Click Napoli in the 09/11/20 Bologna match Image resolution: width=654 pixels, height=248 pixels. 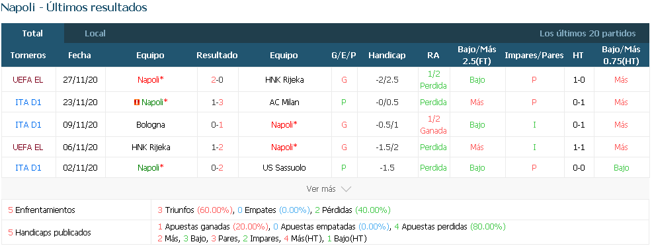pos(284,124)
